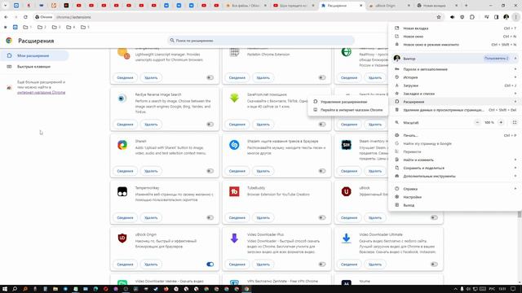Select Новая вкладка in the menu
This screenshot has width=522, height=293.
tap(455, 28)
